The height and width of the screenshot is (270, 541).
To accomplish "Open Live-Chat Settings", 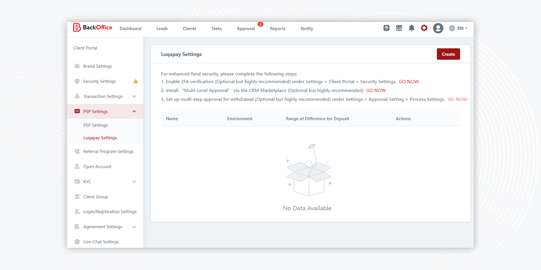I will [x=101, y=242].
